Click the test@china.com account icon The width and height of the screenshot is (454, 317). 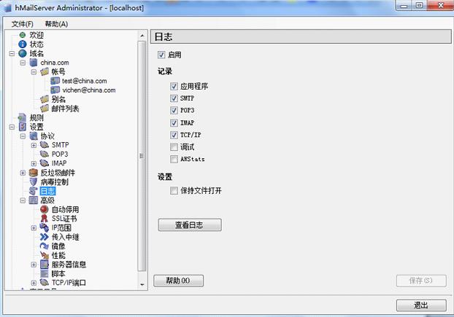55,81
